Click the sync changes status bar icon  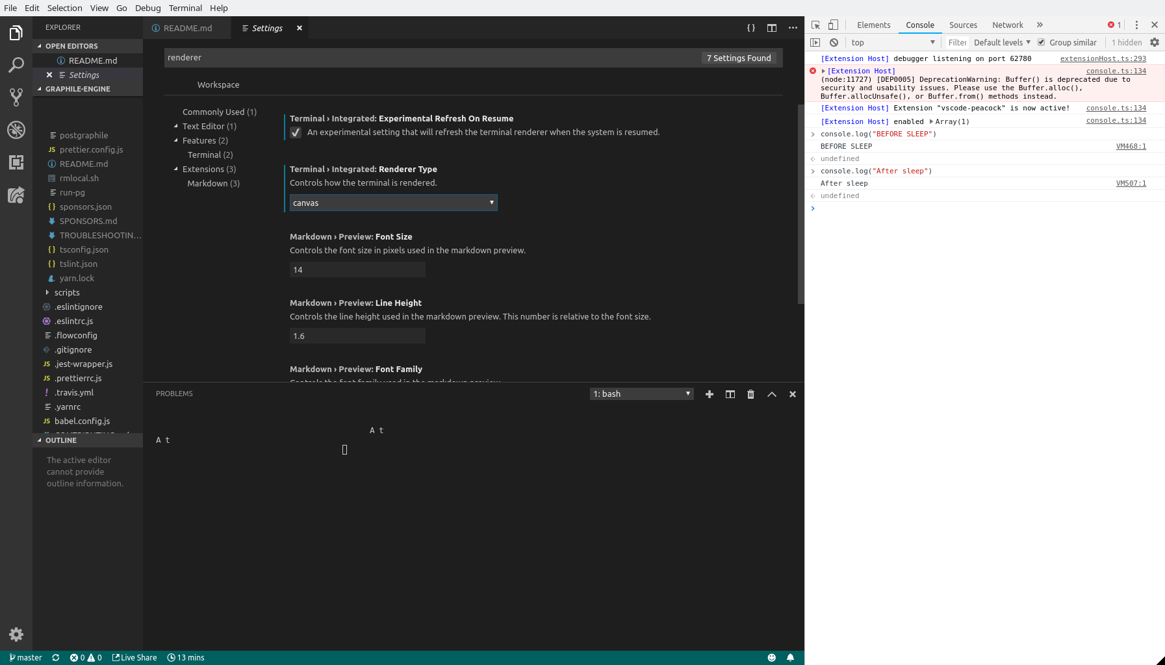coord(56,658)
